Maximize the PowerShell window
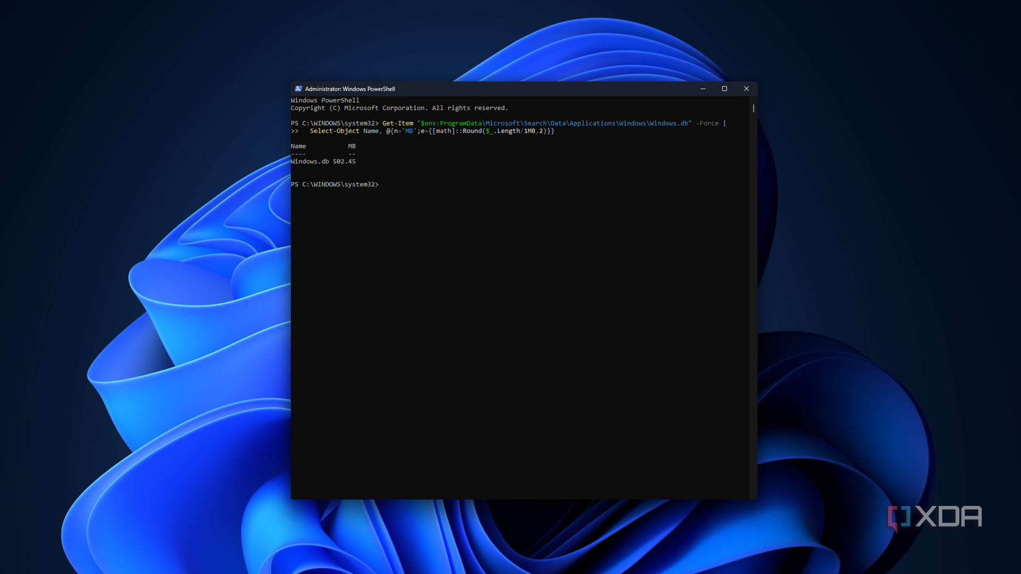The height and width of the screenshot is (574, 1021). [725, 88]
